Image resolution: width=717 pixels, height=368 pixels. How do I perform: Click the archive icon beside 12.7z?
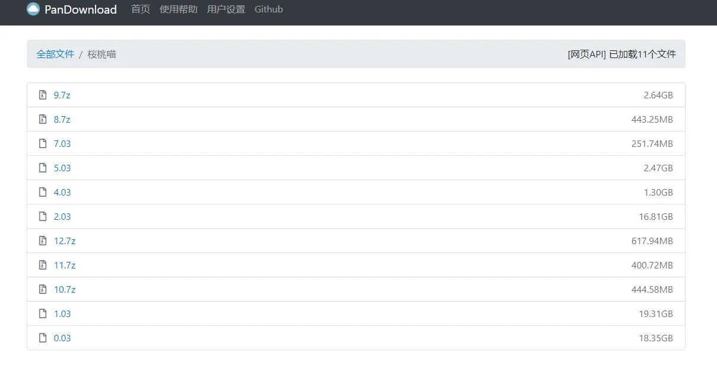click(x=43, y=241)
